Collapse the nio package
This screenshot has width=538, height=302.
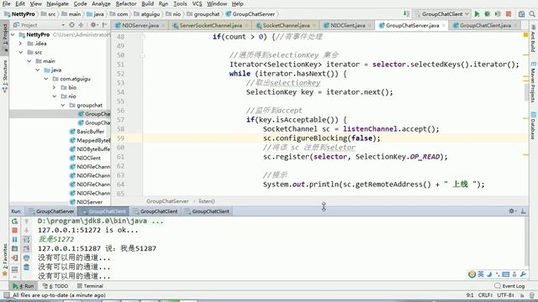tap(55, 96)
